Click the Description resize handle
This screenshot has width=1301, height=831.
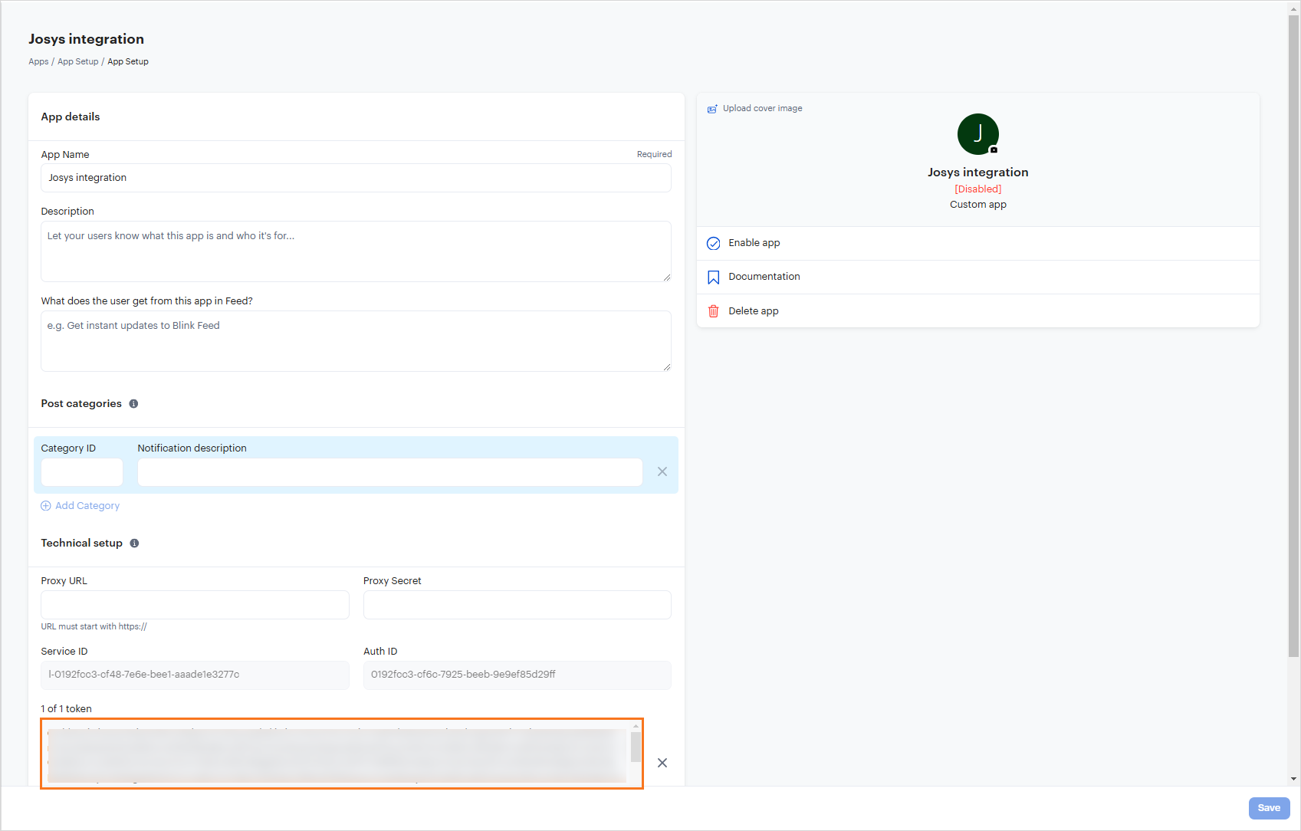[x=667, y=278]
